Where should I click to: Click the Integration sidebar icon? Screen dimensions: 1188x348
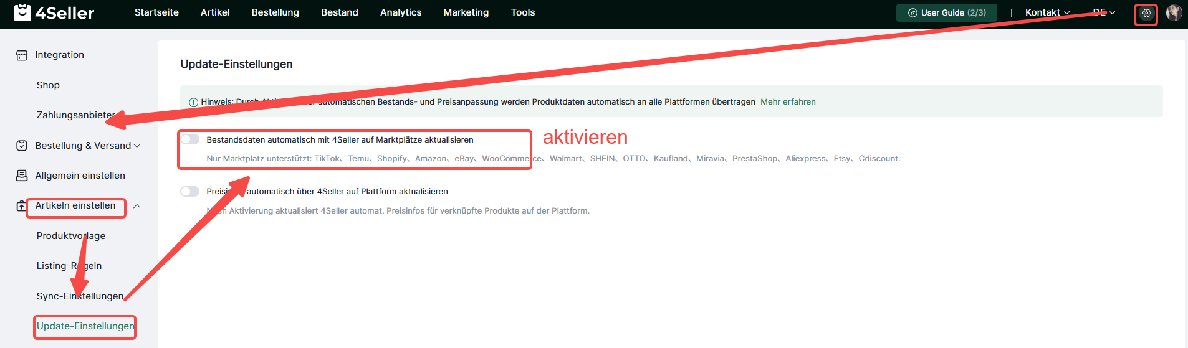(22, 55)
